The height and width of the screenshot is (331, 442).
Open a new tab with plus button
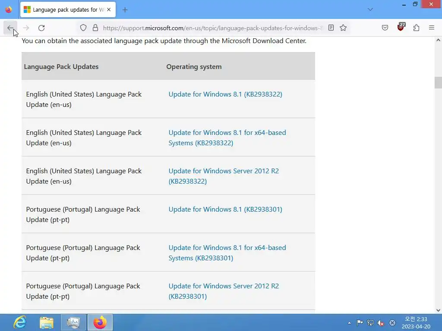point(125,10)
